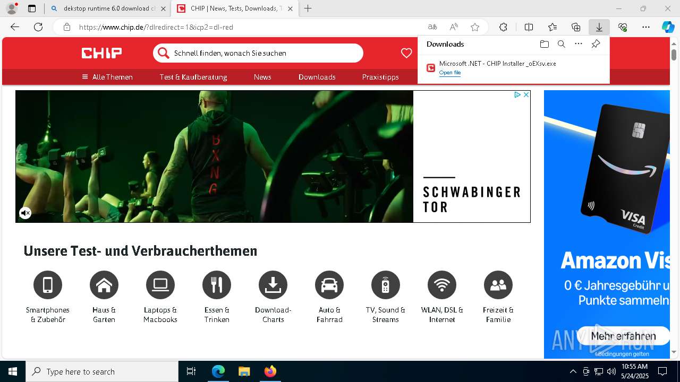This screenshot has width=680, height=382.
Task: Open Laptops & Macbooks topic icon
Action: 160,285
